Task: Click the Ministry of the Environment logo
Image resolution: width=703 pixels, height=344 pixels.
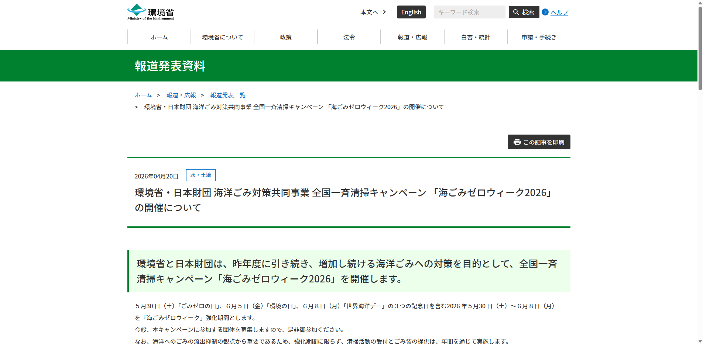Action: [150, 11]
